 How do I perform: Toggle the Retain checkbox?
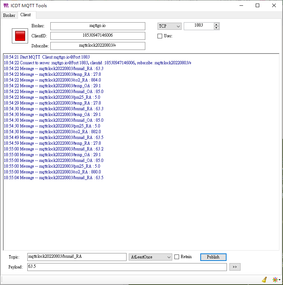(177, 257)
